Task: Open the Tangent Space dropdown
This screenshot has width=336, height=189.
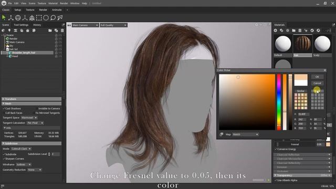Action: tap(29, 118)
